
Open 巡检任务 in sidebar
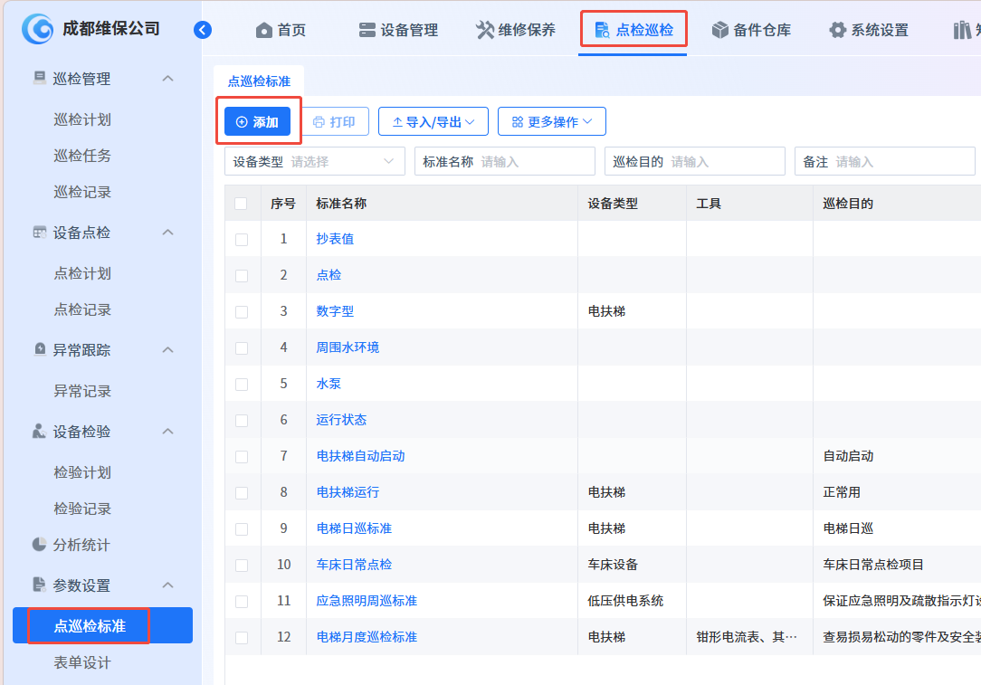pos(82,156)
